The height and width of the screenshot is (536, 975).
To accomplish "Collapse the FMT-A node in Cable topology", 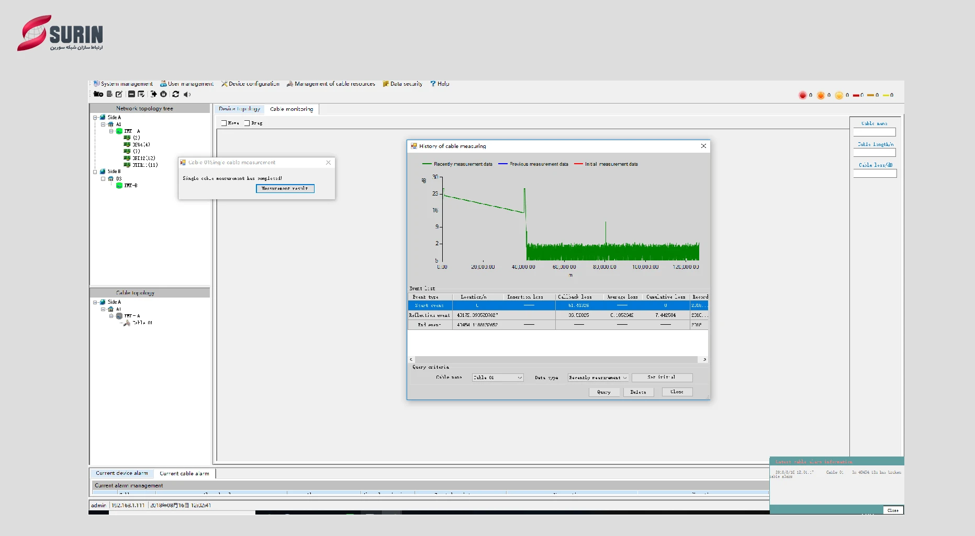I will click(111, 316).
